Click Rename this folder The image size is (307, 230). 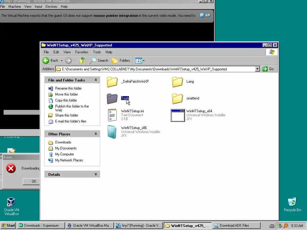(x=68, y=88)
